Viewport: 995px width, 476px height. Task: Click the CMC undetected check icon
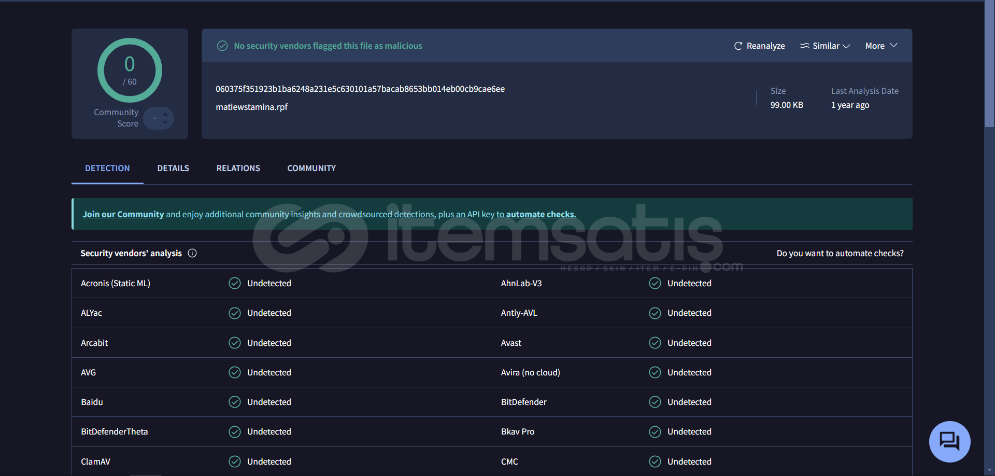coord(655,461)
